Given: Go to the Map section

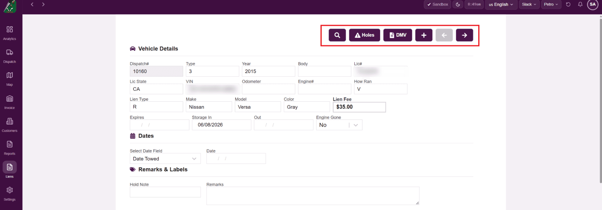Looking at the screenshot, I should click(x=10, y=79).
